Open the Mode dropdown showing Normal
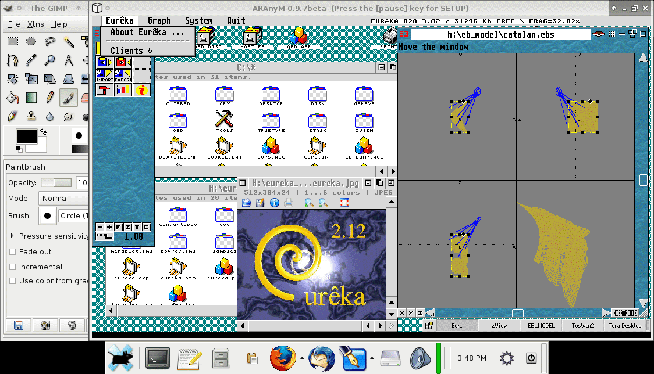654x374 pixels. coord(63,198)
